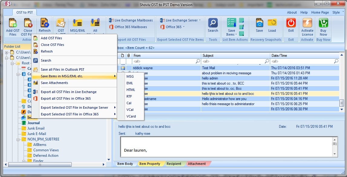Select the Deferred Action folder
Screen dimensions: 347x177
[46, 156]
